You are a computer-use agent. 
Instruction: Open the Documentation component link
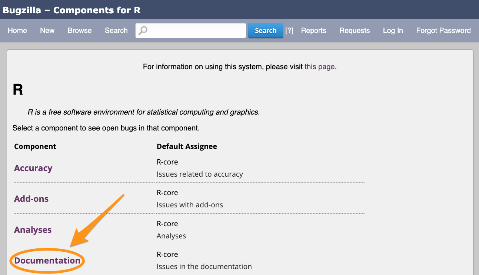(47, 261)
